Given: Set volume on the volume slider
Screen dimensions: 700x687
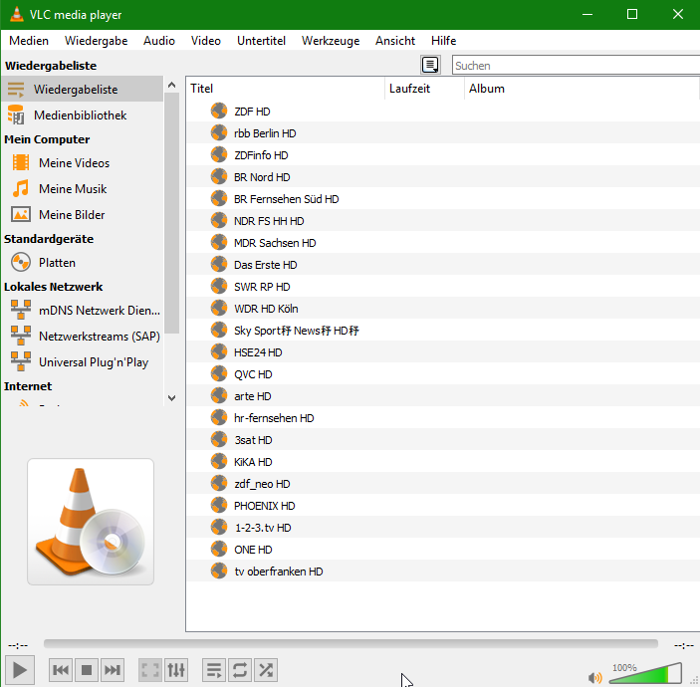Looking at the screenshot, I should (x=645, y=674).
